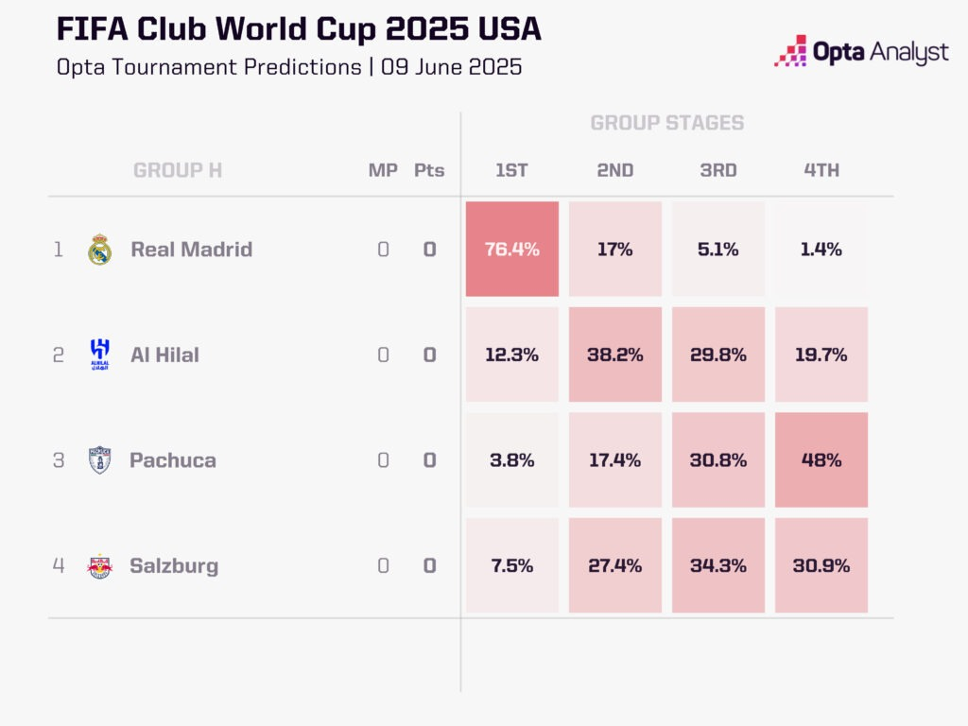Screen dimensions: 968x726
Task: Click the Real Madrid club crest
Action: (x=99, y=250)
